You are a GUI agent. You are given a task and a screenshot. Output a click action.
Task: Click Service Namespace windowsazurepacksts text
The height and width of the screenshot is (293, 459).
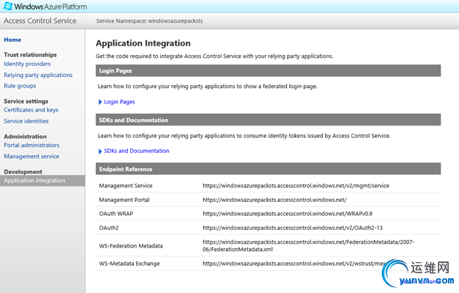click(x=149, y=21)
